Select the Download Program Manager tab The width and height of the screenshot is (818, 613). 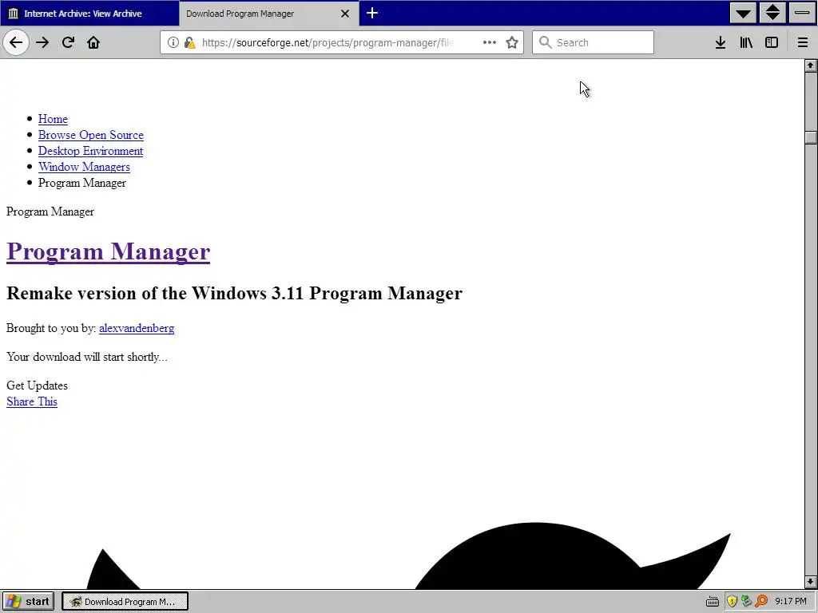click(x=269, y=14)
